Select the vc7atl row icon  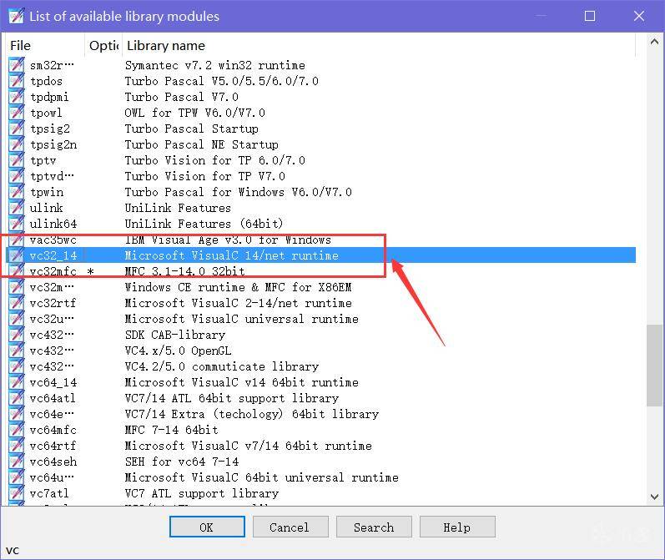[x=16, y=493]
